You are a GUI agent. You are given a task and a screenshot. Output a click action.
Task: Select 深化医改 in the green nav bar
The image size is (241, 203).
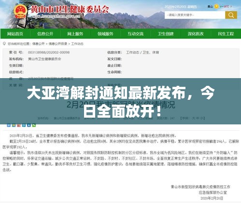click(x=196, y=34)
